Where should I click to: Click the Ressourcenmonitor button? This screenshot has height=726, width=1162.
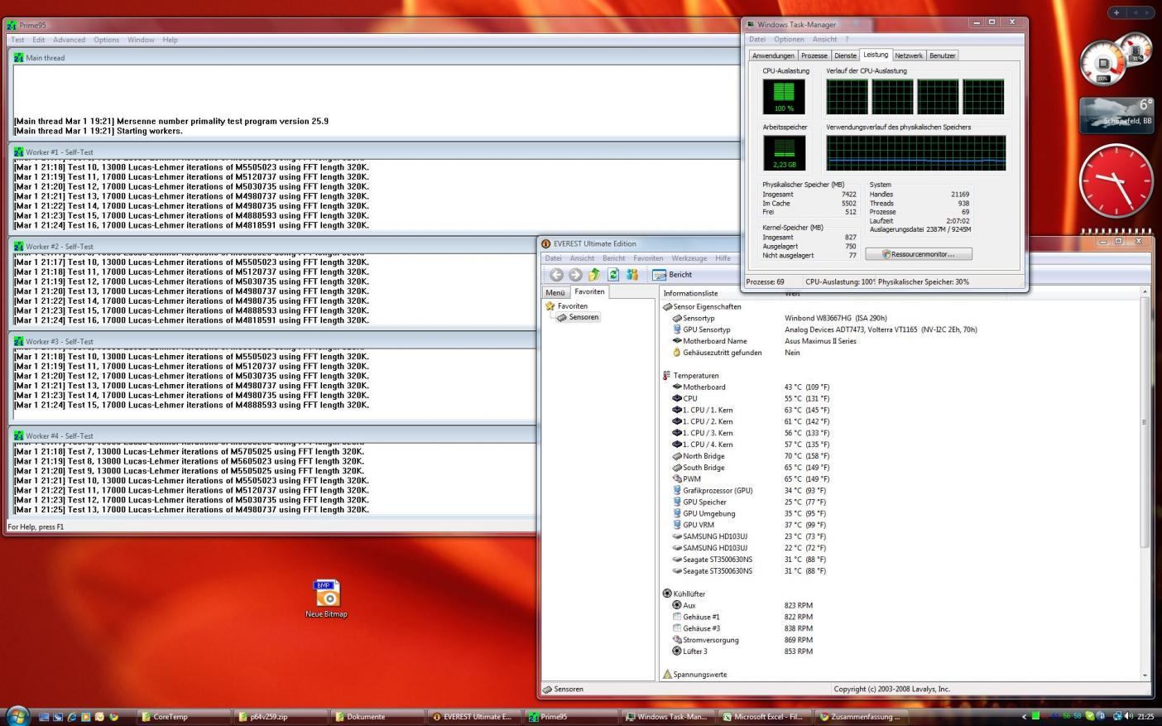point(919,254)
